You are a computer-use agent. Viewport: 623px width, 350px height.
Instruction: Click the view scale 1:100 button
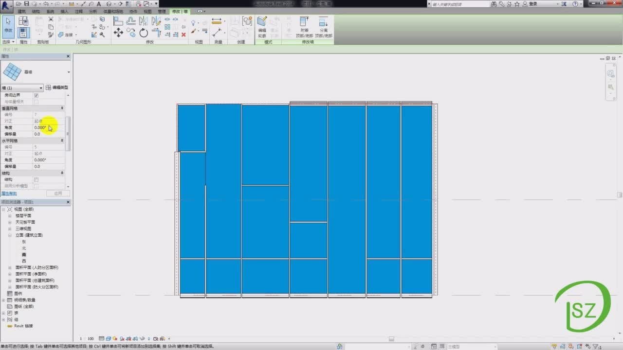click(87, 338)
